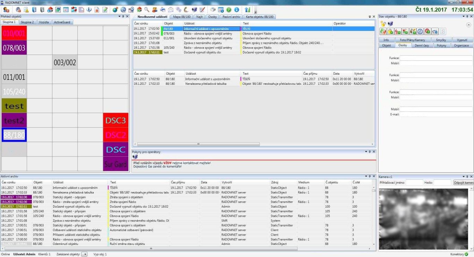This screenshot has height=257, width=474.
Task: Open the Pokyny pro operátory panel dropdown arrow
Action: pos(365,152)
